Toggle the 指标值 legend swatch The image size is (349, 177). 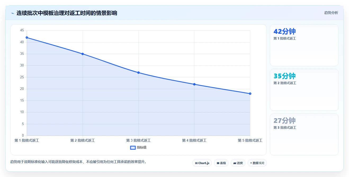pos(133,147)
